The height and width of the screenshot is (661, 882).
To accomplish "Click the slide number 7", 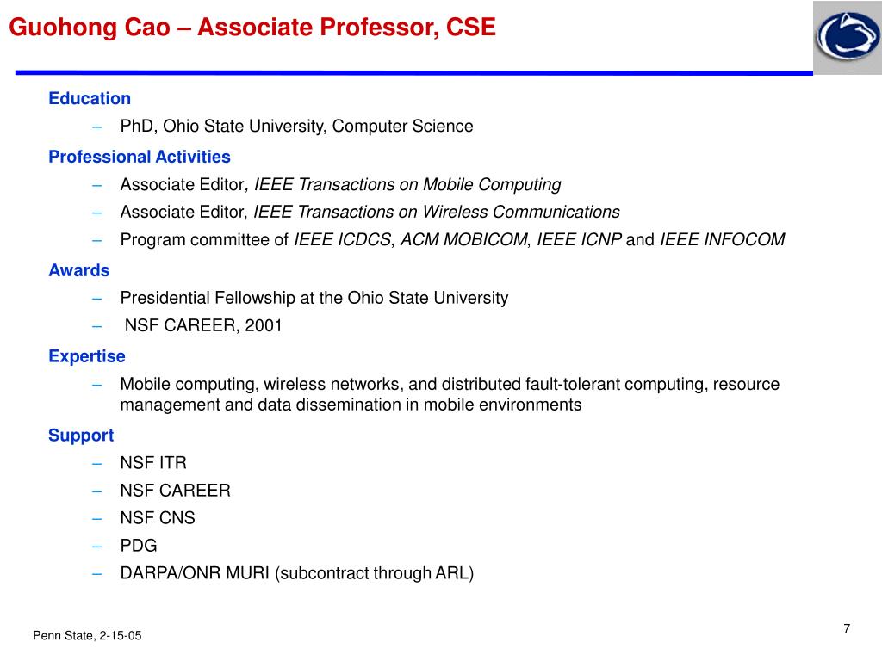I will tap(847, 628).
